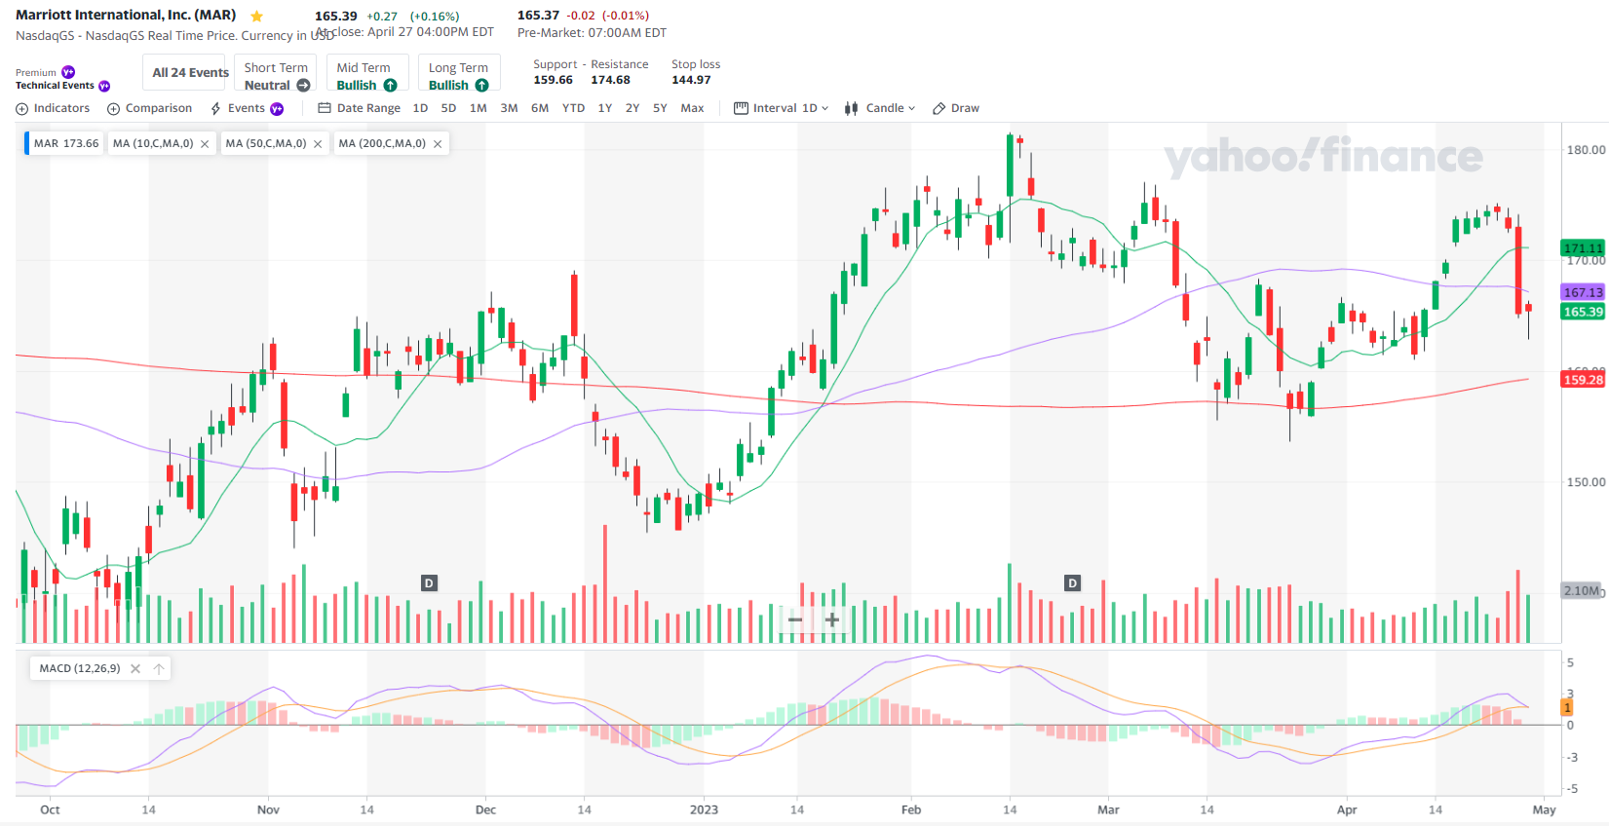Remove the MA (50,C,MA,0) indicator
This screenshot has height=826, width=1609.
tap(318, 144)
